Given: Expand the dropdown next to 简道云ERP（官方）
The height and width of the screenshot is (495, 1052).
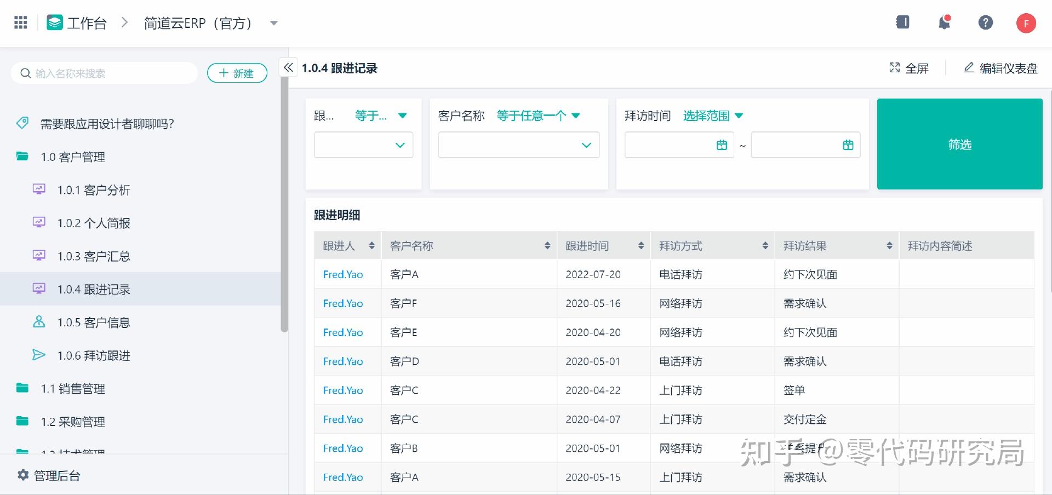Looking at the screenshot, I should point(273,23).
